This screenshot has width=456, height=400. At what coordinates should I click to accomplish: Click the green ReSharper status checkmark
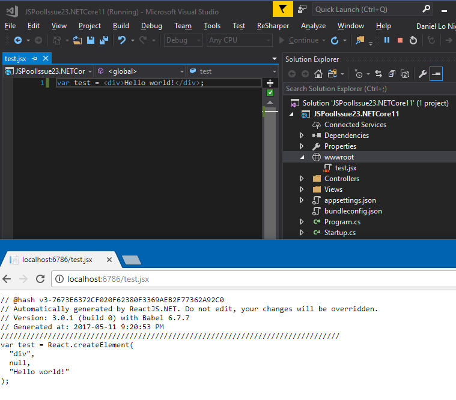pos(270,92)
